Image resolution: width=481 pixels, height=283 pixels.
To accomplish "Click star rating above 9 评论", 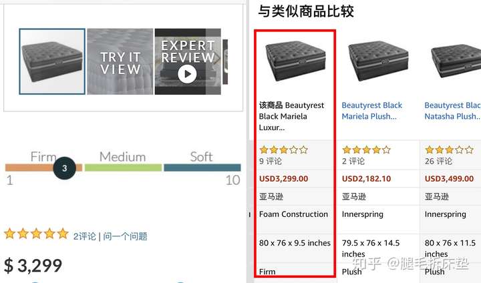I will click(283, 150).
